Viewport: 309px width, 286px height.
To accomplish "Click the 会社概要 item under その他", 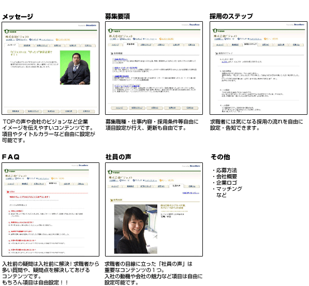I will (x=227, y=176).
